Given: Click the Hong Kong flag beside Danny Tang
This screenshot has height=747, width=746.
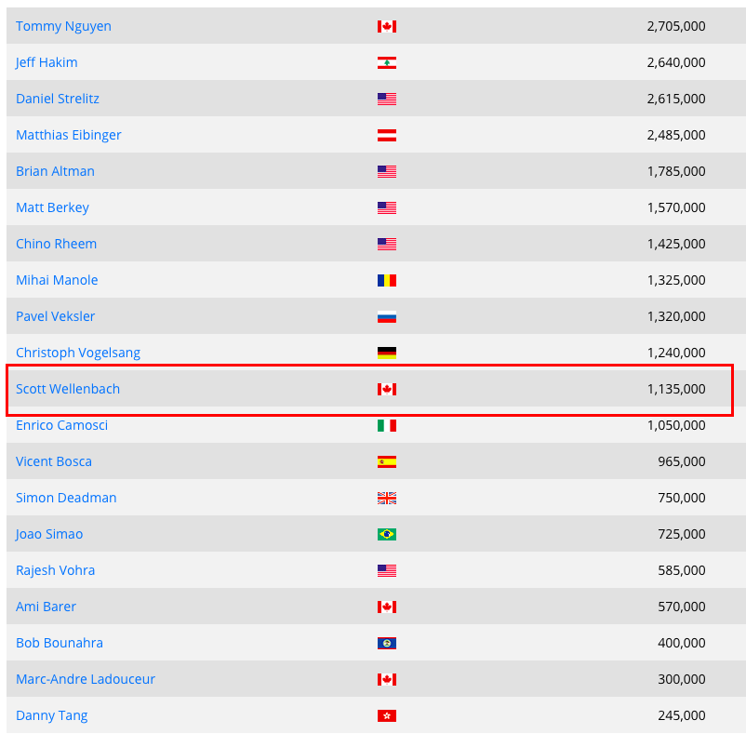Looking at the screenshot, I should pos(387,716).
